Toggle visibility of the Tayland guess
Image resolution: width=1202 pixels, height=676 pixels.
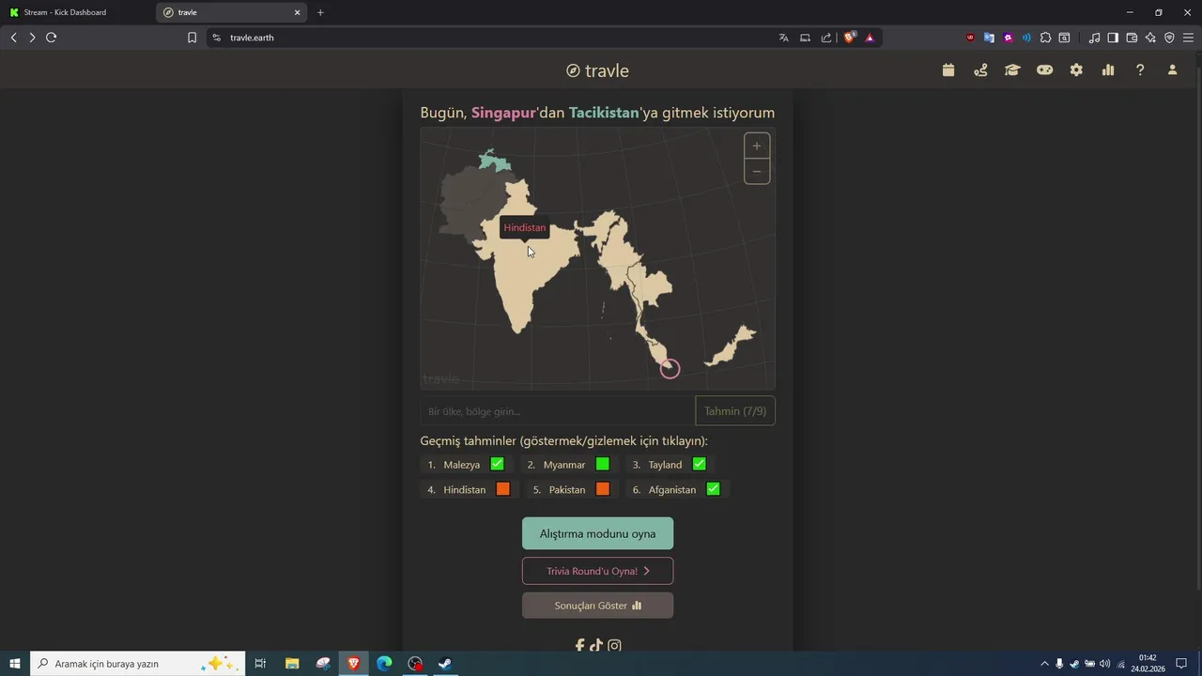(669, 464)
